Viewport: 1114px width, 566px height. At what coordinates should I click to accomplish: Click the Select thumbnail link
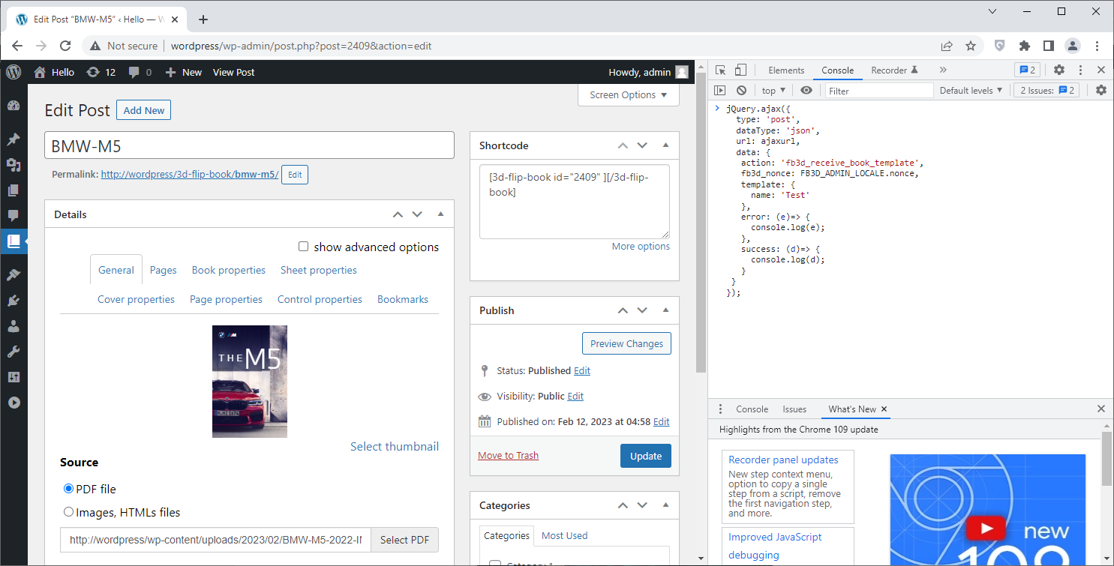[x=395, y=446]
